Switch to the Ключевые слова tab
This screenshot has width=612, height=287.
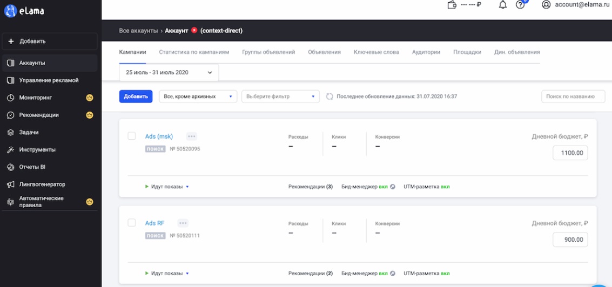(376, 52)
